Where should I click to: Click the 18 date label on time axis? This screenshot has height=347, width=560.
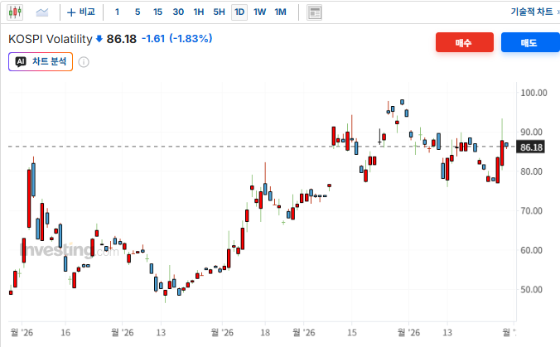[265, 333]
